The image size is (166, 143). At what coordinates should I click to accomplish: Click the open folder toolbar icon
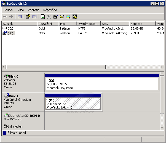[62, 17]
